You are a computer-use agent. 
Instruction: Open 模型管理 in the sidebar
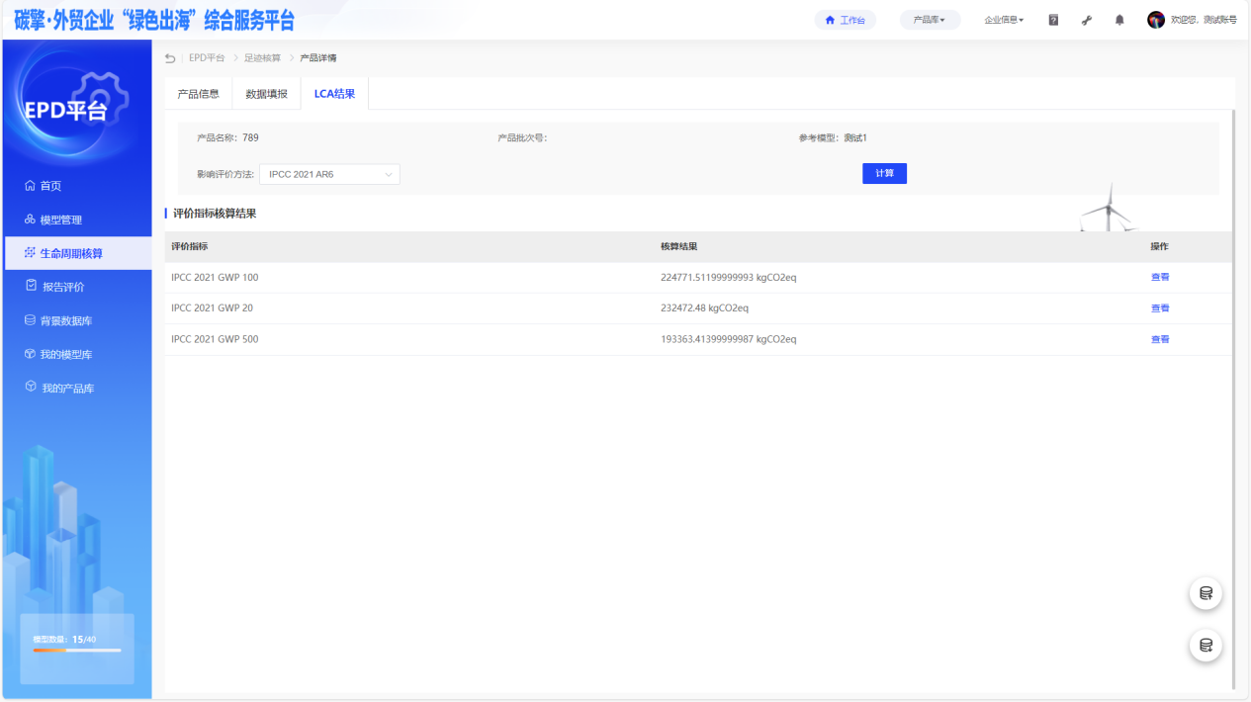[x=60, y=219]
